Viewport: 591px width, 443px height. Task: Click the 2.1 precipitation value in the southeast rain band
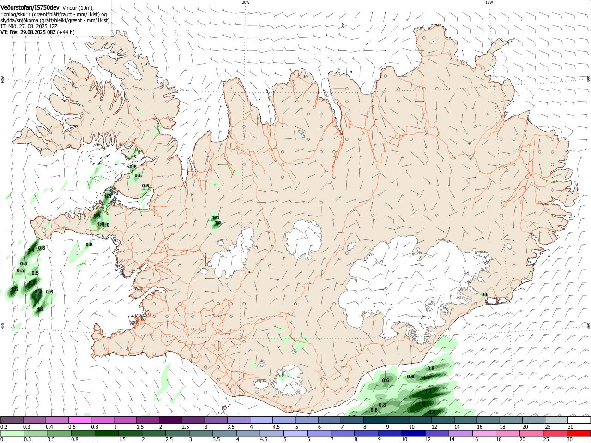coord(432,412)
